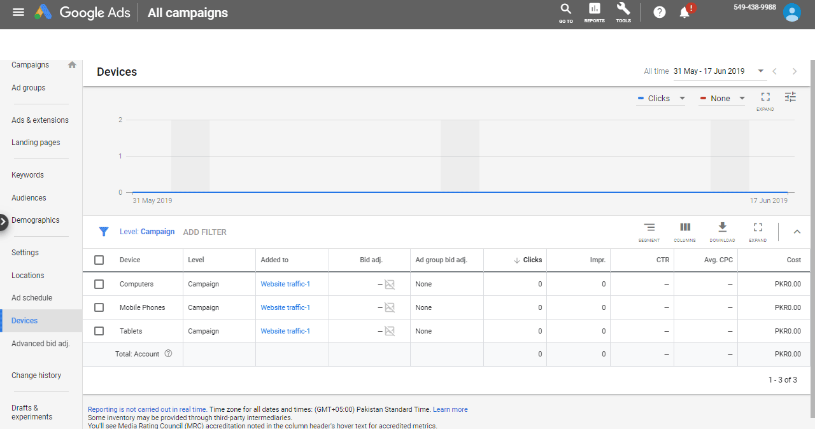This screenshot has height=429, width=815.
Task: Check the Computers row checkbox
Action: [x=99, y=284]
